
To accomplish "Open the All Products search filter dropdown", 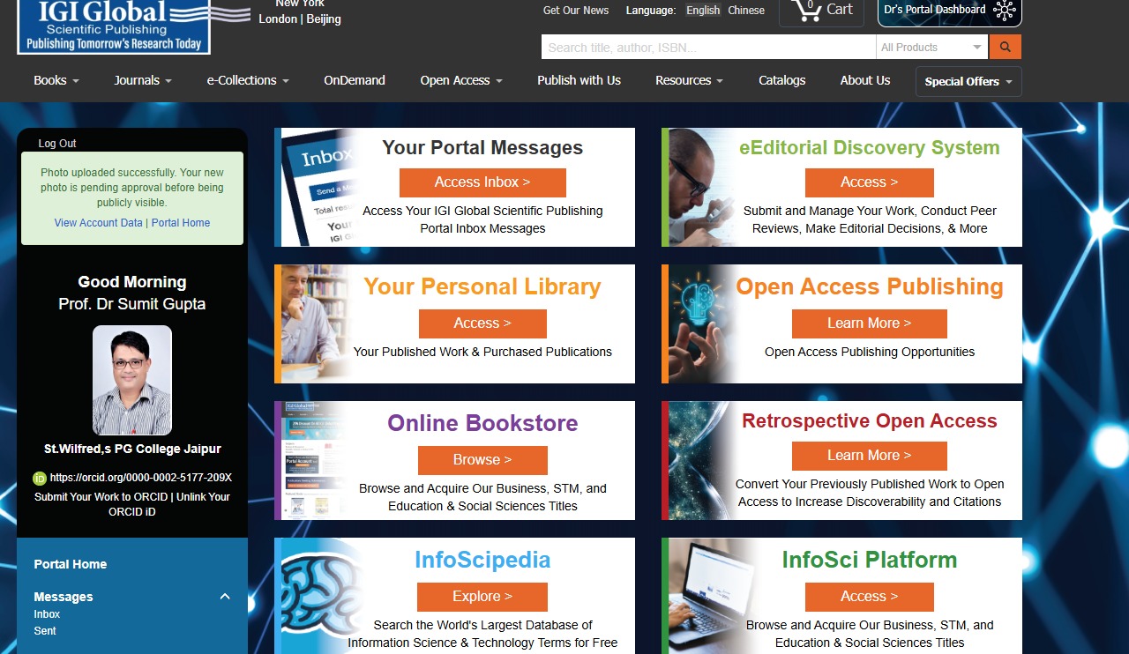I will point(932,47).
